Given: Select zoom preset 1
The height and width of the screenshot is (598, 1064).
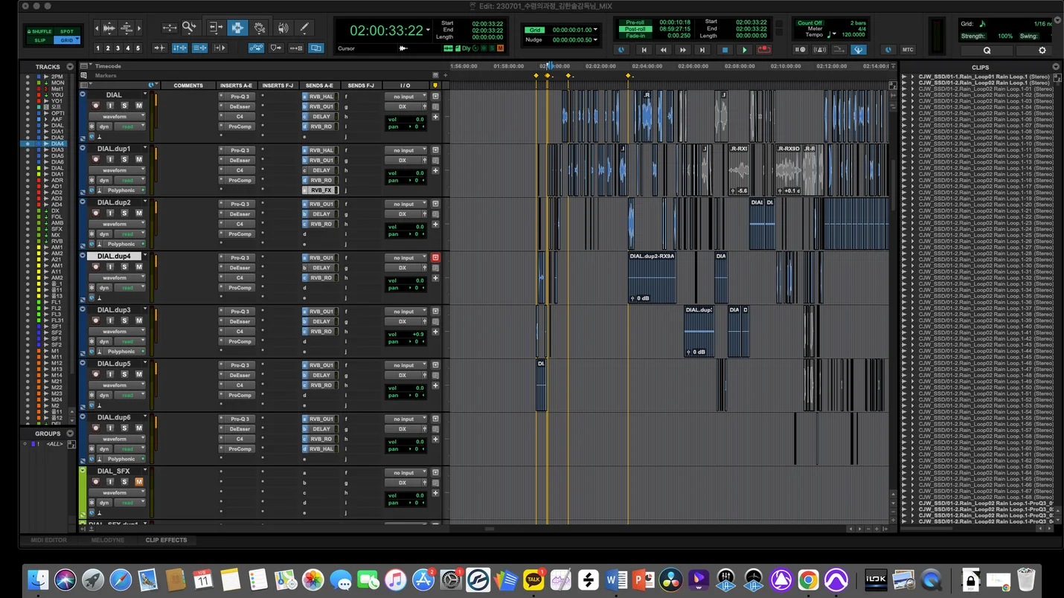Looking at the screenshot, I should 98,48.
